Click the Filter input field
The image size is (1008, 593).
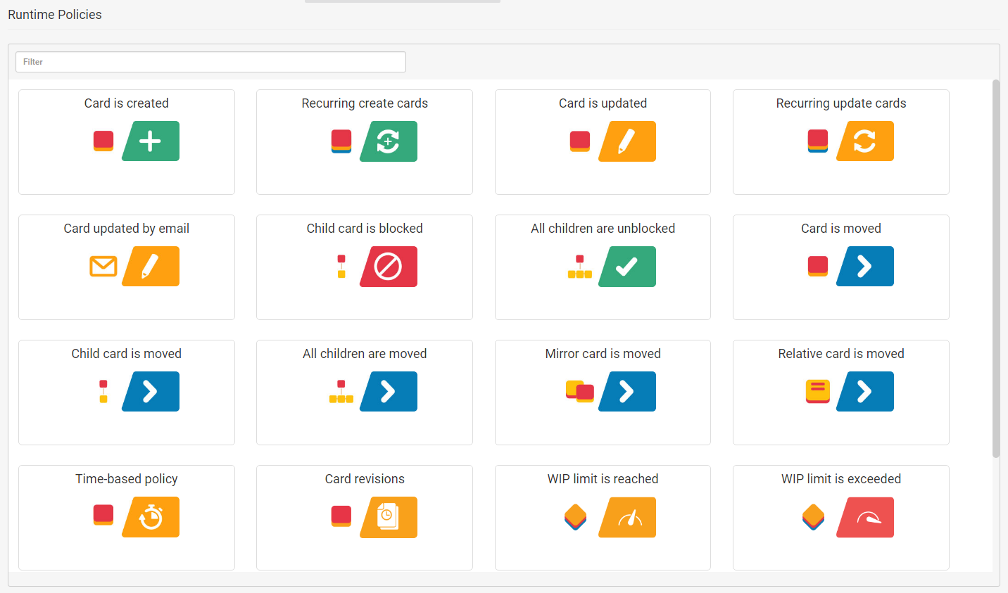pos(210,62)
